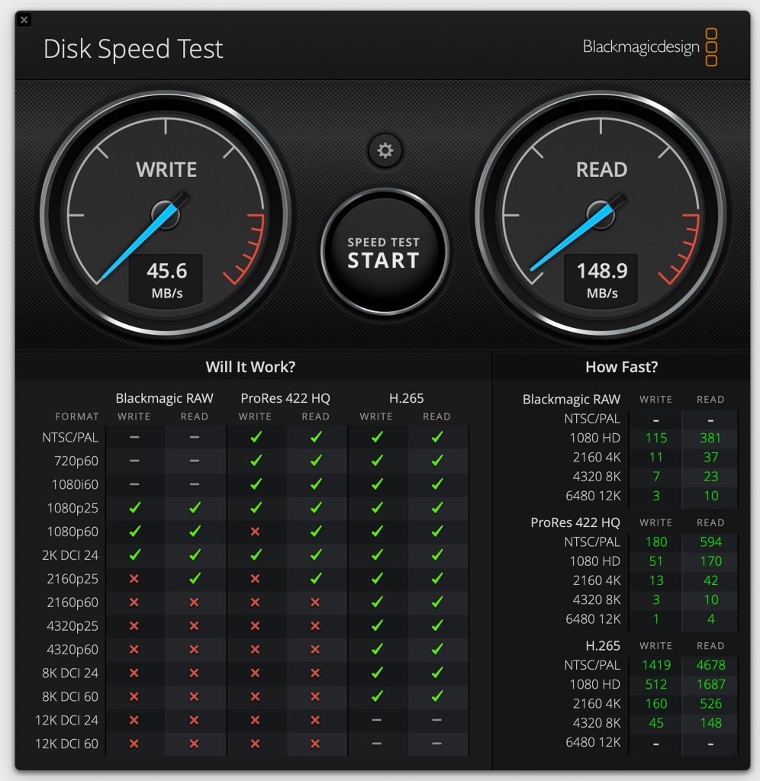Click the 115 write value for Blackmagic RAW 1080 HD

pyautogui.click(x=655, y=438)
